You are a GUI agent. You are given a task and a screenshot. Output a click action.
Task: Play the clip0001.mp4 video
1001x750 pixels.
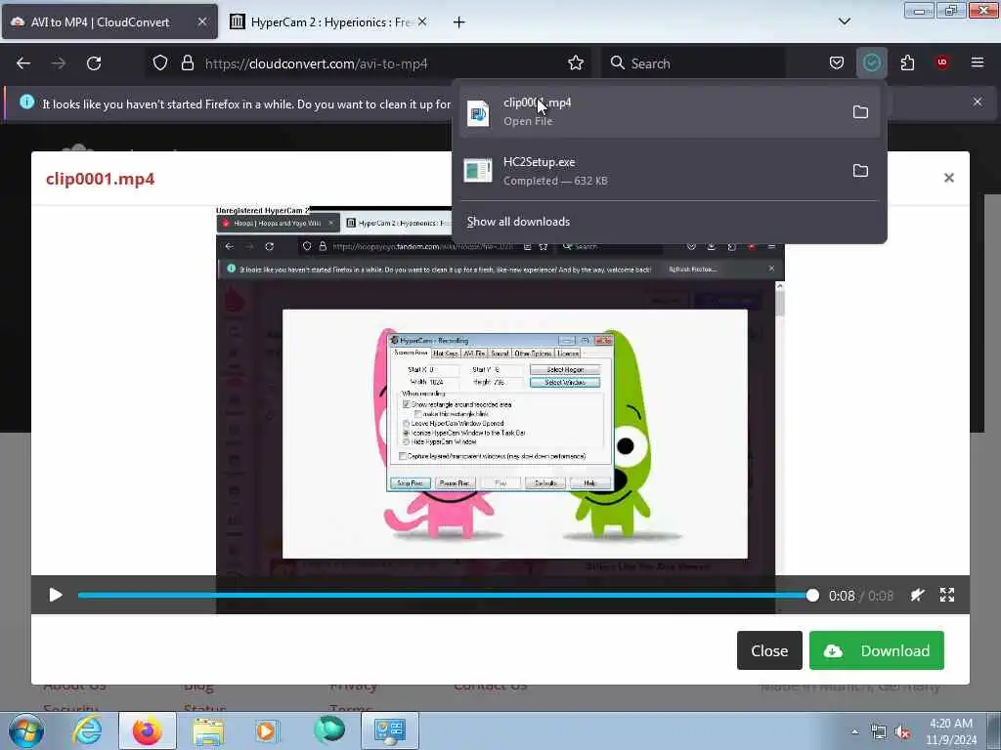[x=56, y=595]
